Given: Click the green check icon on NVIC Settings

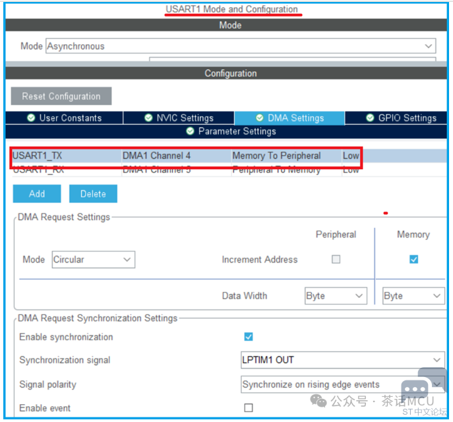Looking at the screenshot, I should pos(148,118).
